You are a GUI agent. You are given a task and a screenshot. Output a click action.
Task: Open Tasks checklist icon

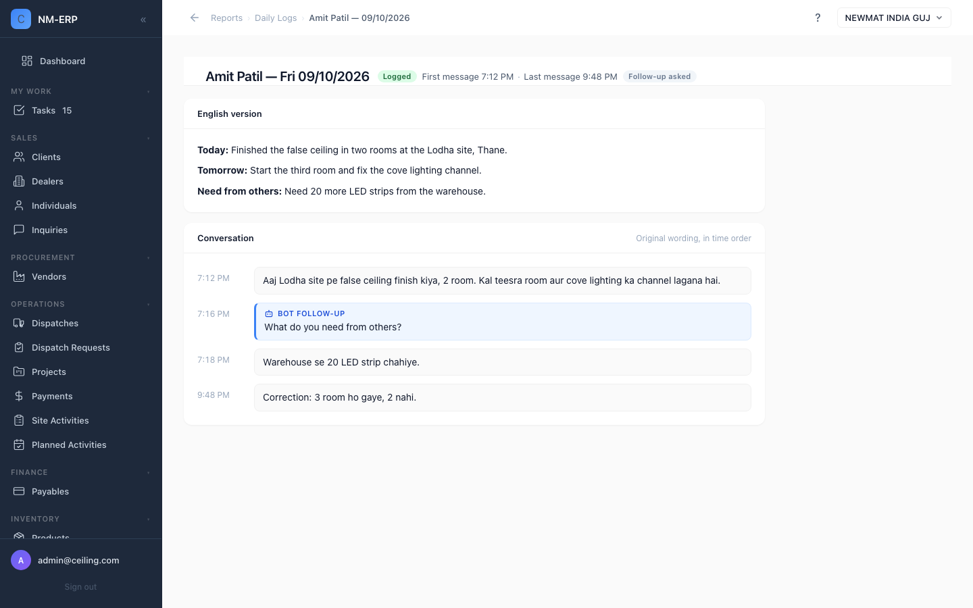coord(19,110)
